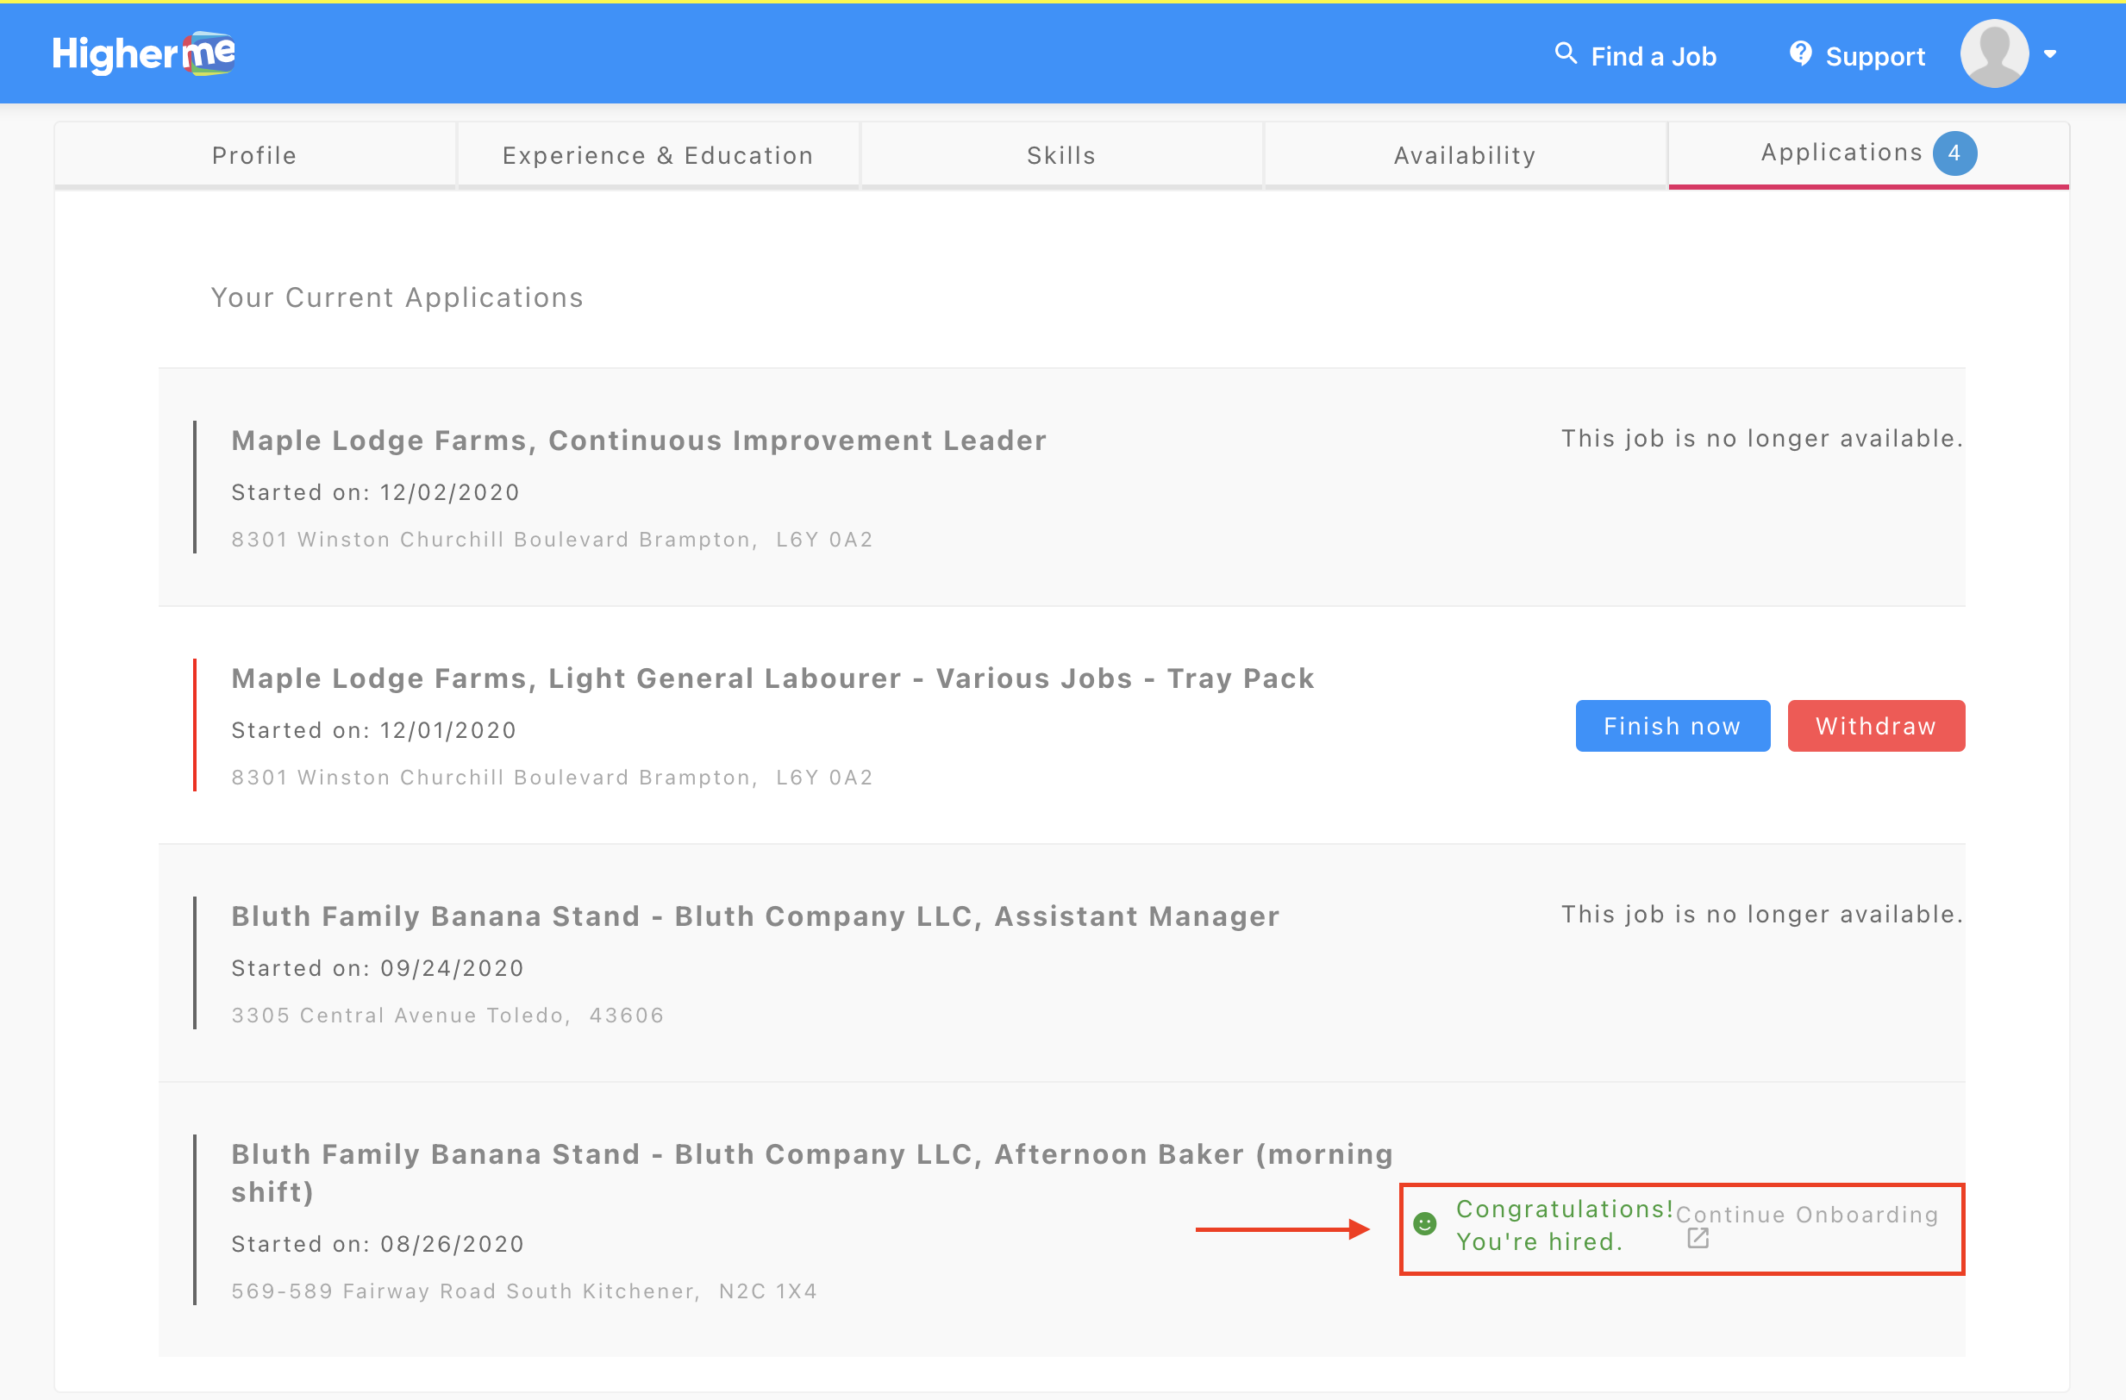Click the Support question mark icon
Image resolution: width=2126 pixels, height=1400 pixels.
(1801, 53)
